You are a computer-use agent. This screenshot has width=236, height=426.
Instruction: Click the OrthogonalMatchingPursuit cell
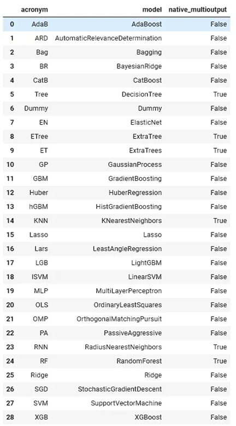(x=119, y=319)
